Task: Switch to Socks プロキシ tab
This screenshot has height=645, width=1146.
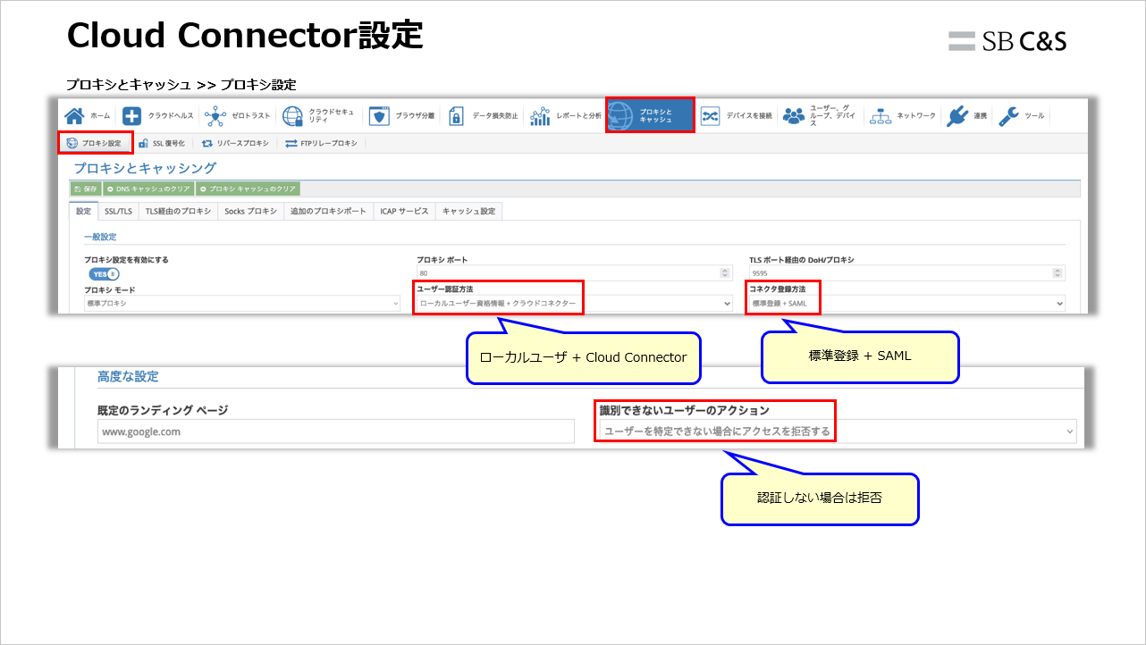Action: click(x=250, y=212)
